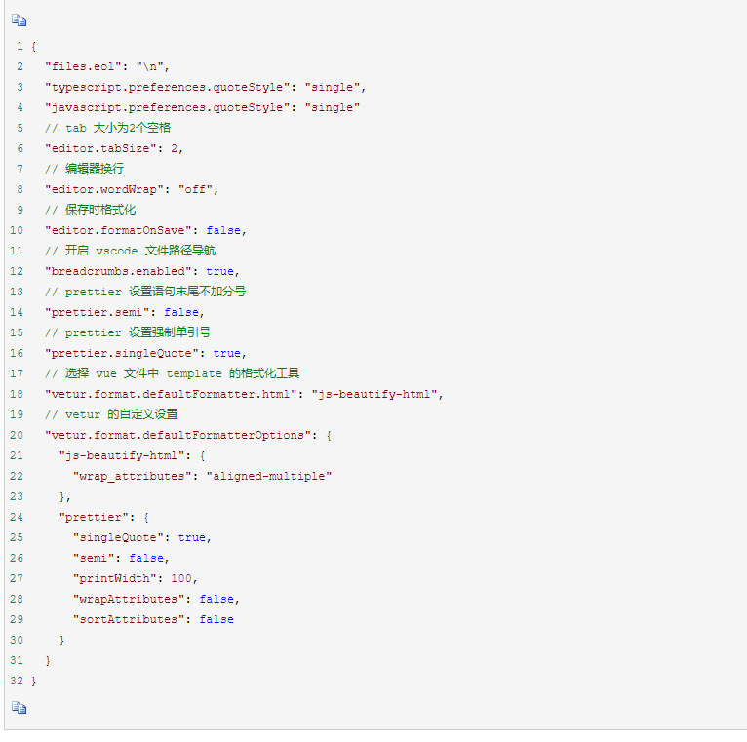Click the "wrapAttributes" key

129,599
